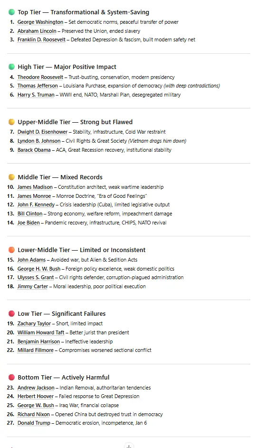Follow the Joe Biden link

coord(28,223)
